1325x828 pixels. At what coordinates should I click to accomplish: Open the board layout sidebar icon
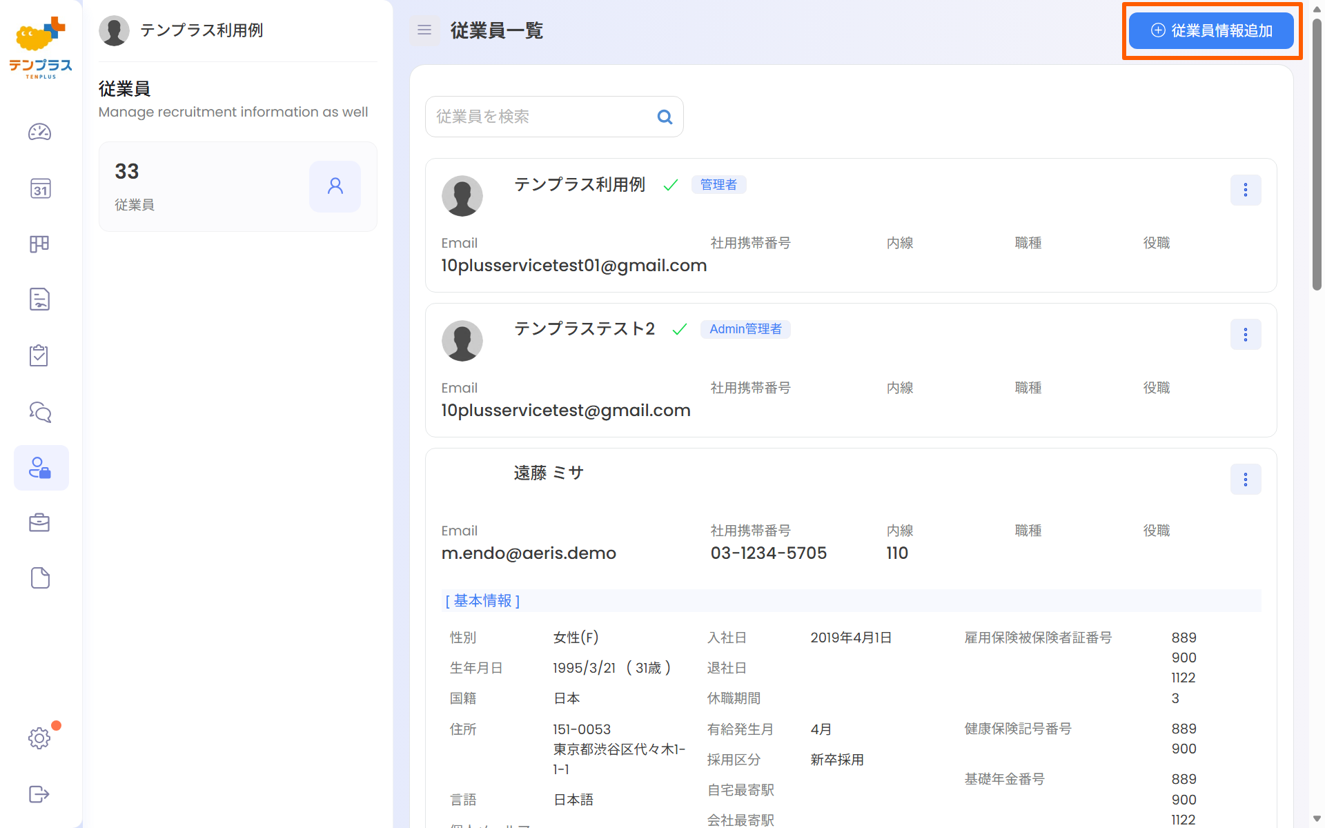(40, 244)
